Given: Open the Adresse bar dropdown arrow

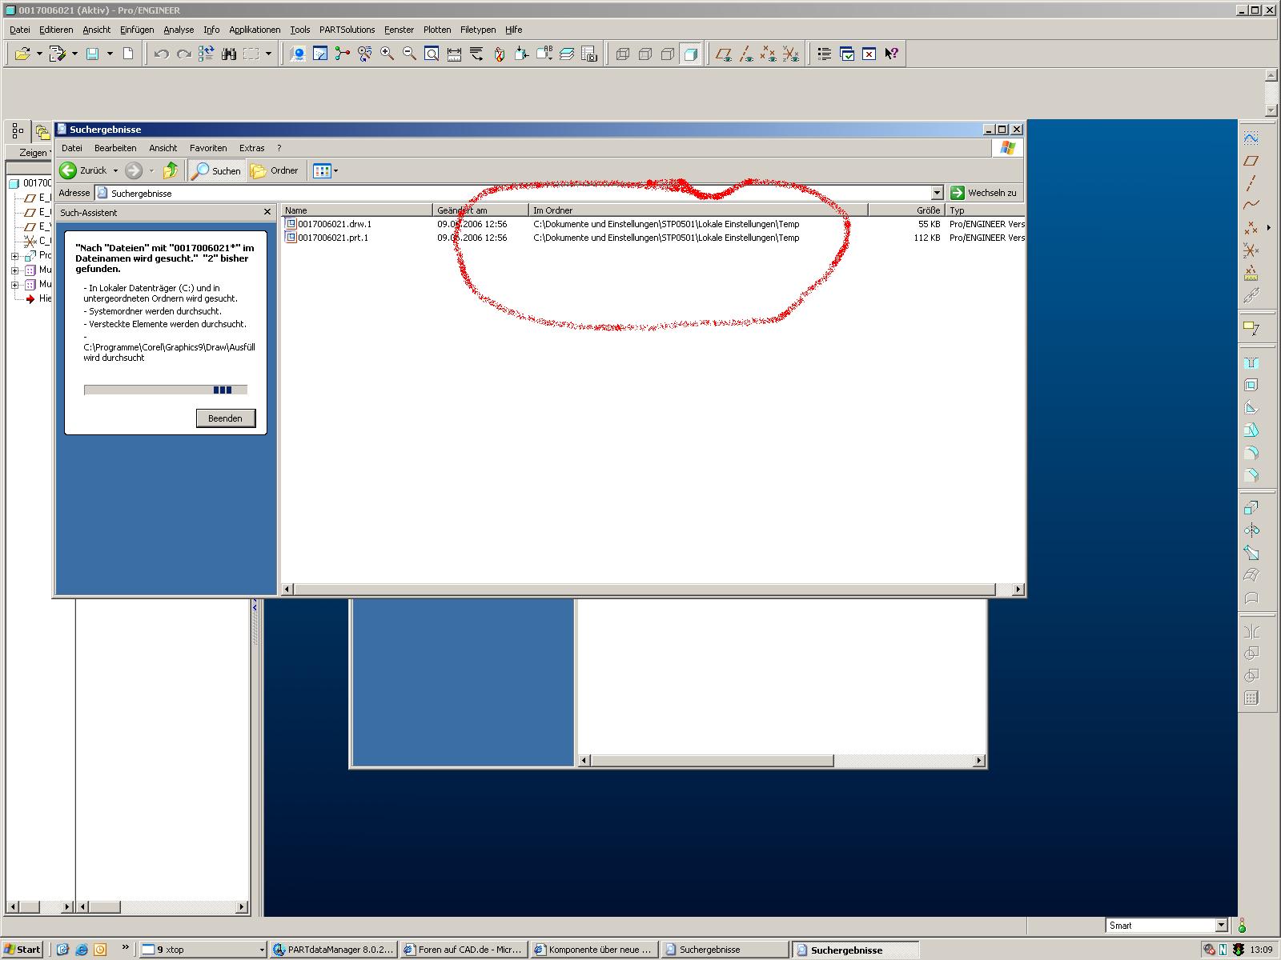Looking at the screenshot, I should (x=938, y=193).
